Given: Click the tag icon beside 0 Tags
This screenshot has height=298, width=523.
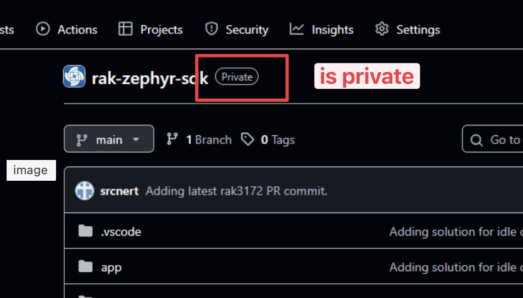Looking at the screenshot, I should [248, 140].
